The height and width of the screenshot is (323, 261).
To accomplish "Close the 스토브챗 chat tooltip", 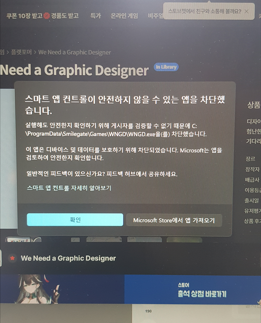I will 246,12.
